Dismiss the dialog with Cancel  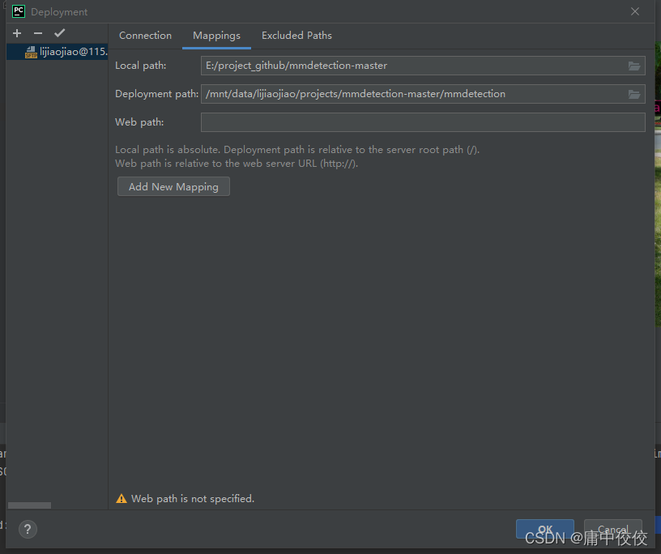(613, 529)
